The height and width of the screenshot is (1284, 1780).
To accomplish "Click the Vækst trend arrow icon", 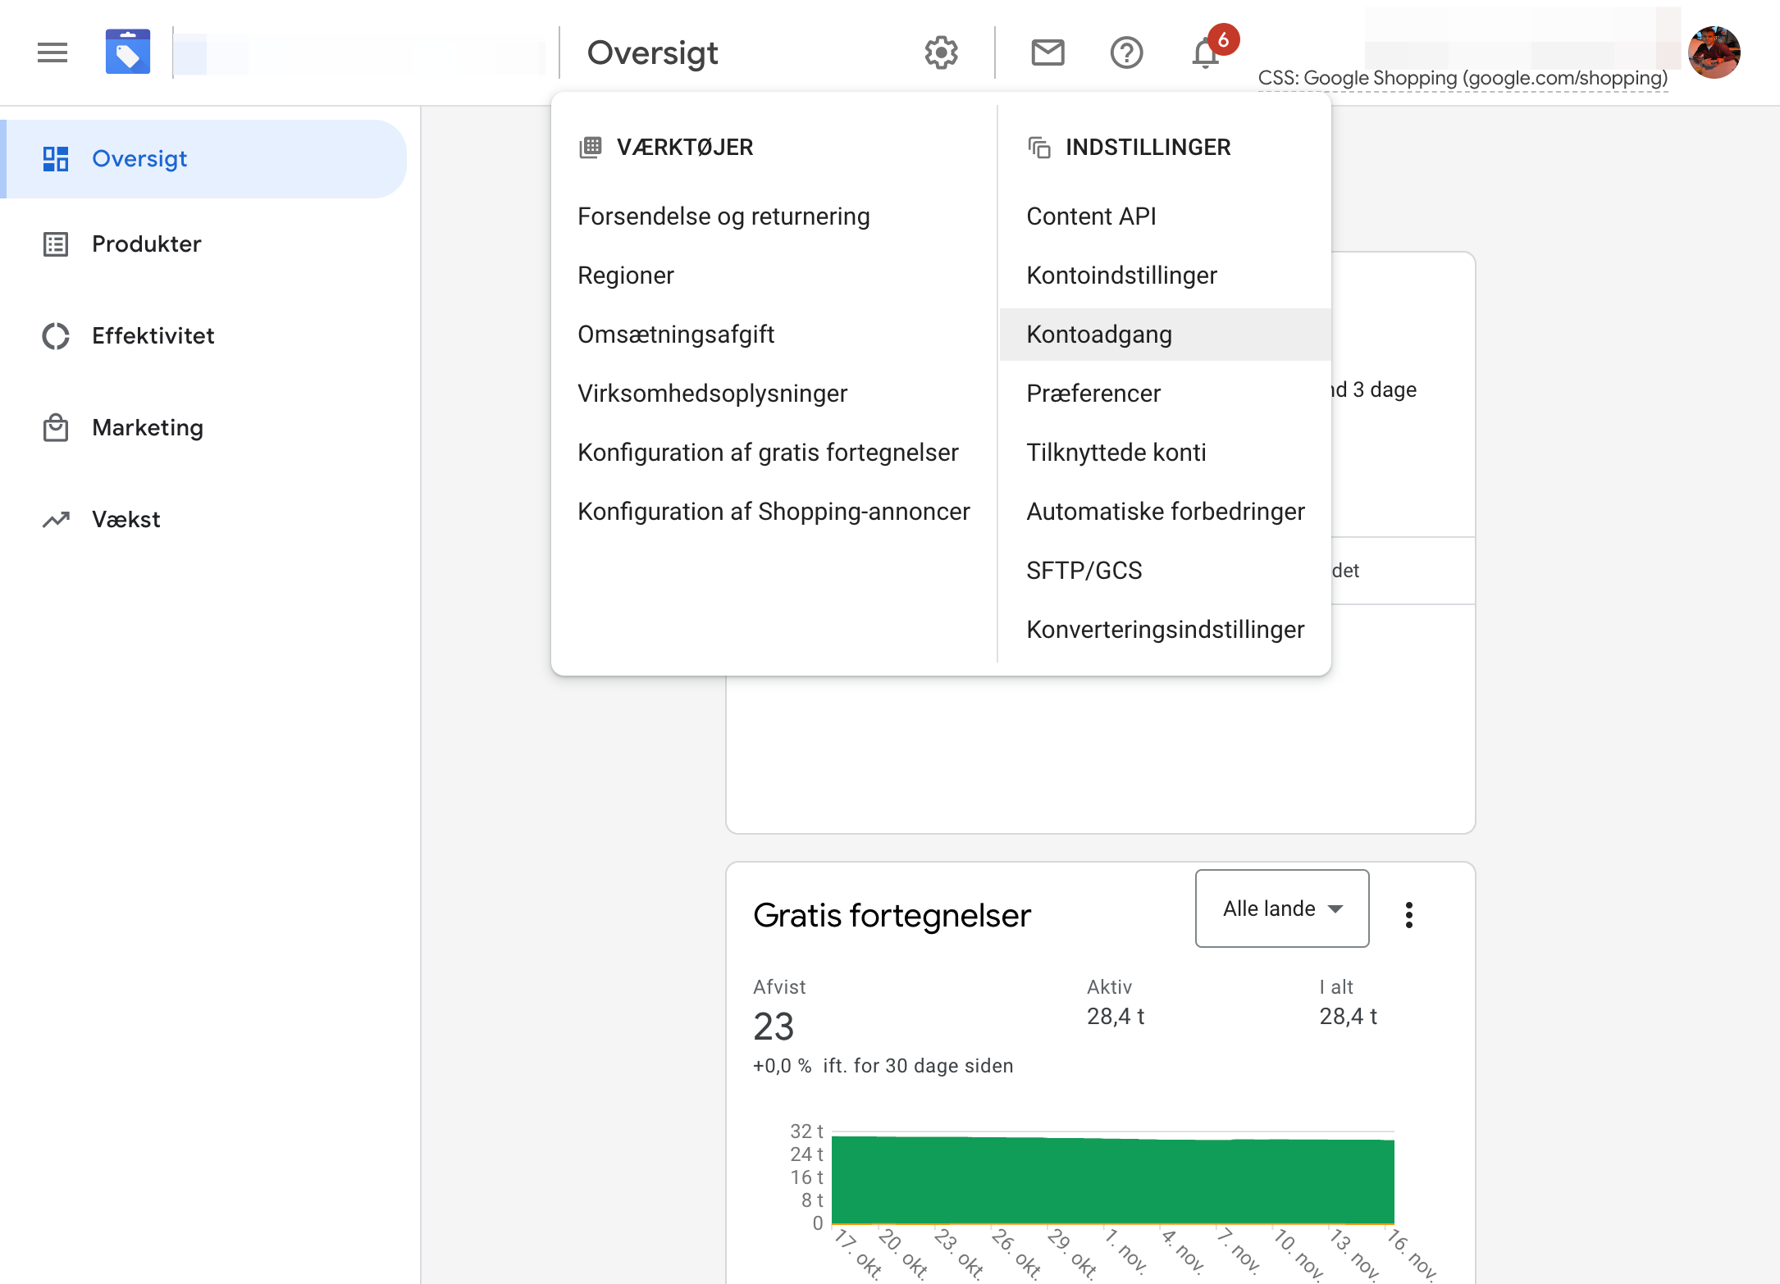I will point(56,520).
